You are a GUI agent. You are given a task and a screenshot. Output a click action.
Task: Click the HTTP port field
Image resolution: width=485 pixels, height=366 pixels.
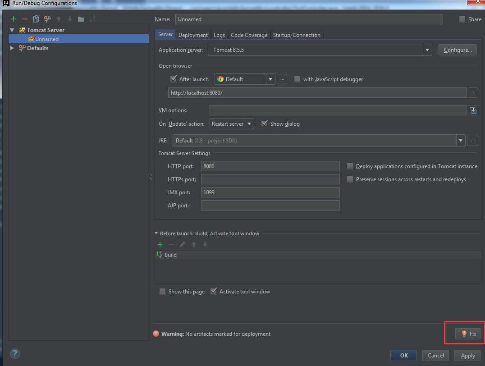(x=270, y=166)
